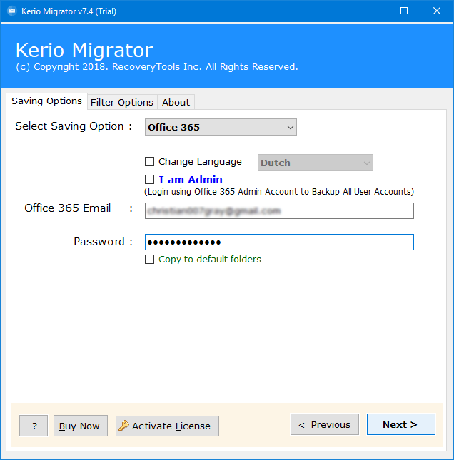The width and height of the screenshot is (454, 460).
Task: Click into the Office 365 Email field
Action: coord(279,210)
